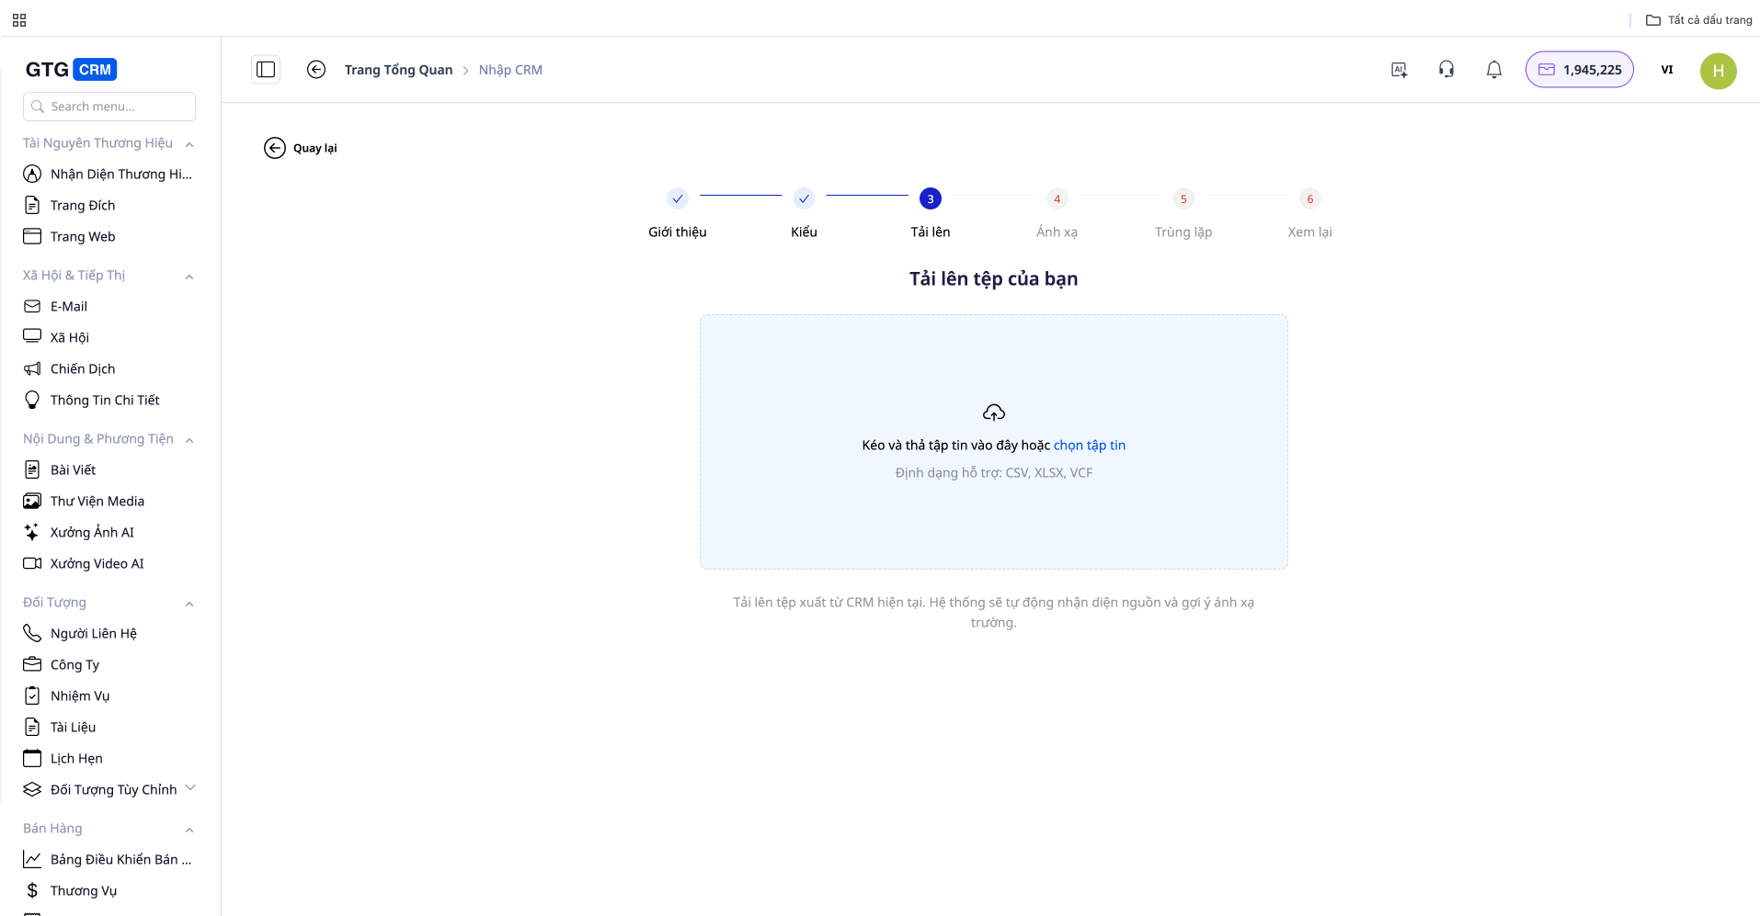Open the apps grid icon top left
This screenshot has height=916, width=1760.
point(18,18)
